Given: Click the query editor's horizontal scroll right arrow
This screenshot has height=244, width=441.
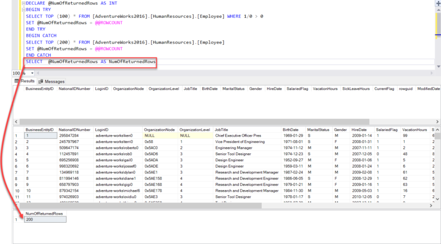Looking at the screenshot, I should coord(432,73).
